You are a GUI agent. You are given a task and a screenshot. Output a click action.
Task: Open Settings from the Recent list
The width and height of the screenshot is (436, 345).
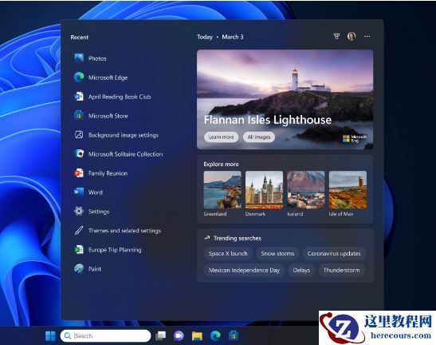(92, 212)
